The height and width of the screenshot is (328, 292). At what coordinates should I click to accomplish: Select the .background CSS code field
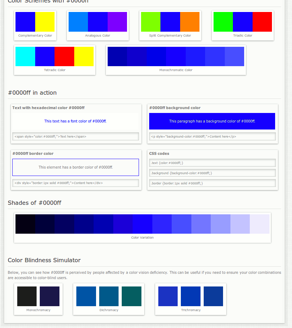tap(212, 173)
